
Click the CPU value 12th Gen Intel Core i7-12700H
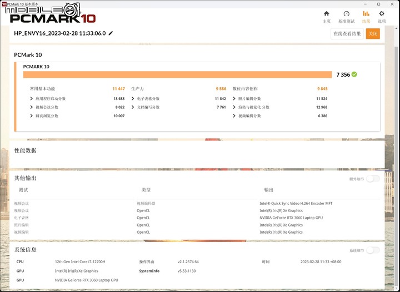pyautogui.click(x=80, y=261)
